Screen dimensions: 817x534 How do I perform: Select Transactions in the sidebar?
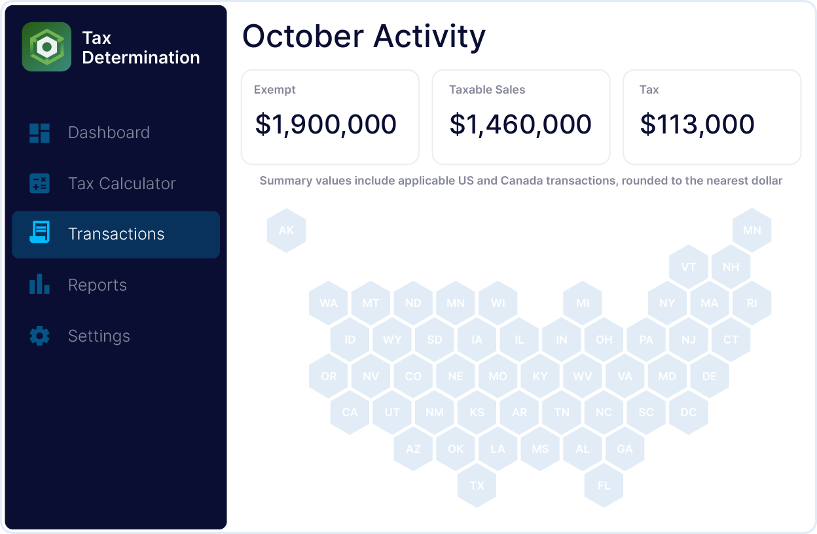116,234
